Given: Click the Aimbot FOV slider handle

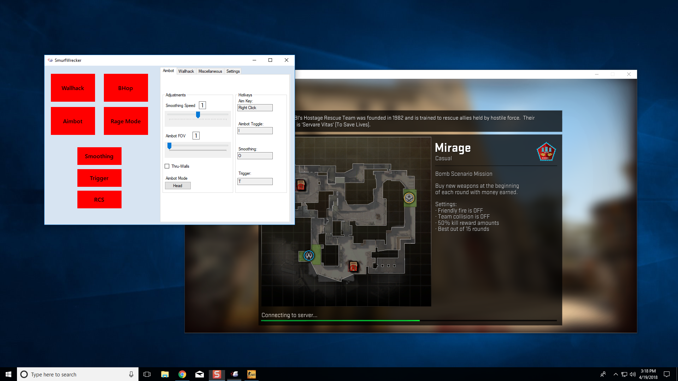Looking at the screenshot, I should tap(169, 146).
